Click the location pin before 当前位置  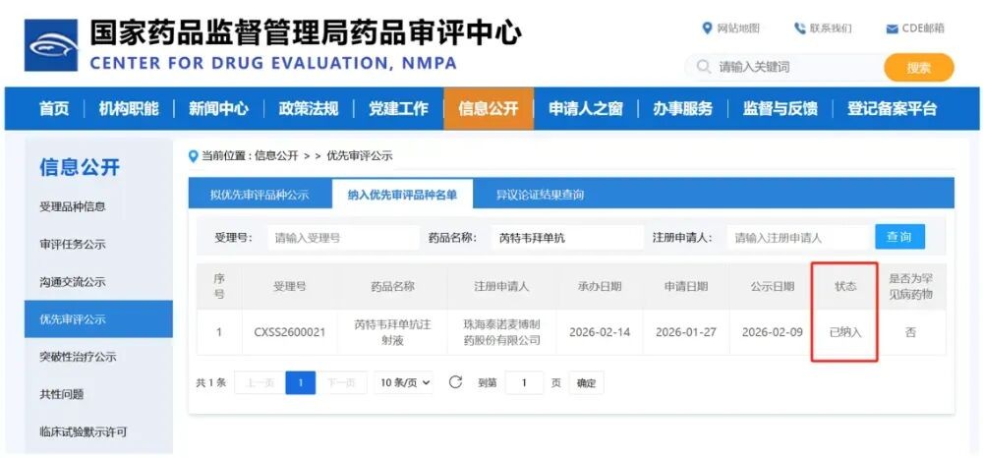[193, 155]
